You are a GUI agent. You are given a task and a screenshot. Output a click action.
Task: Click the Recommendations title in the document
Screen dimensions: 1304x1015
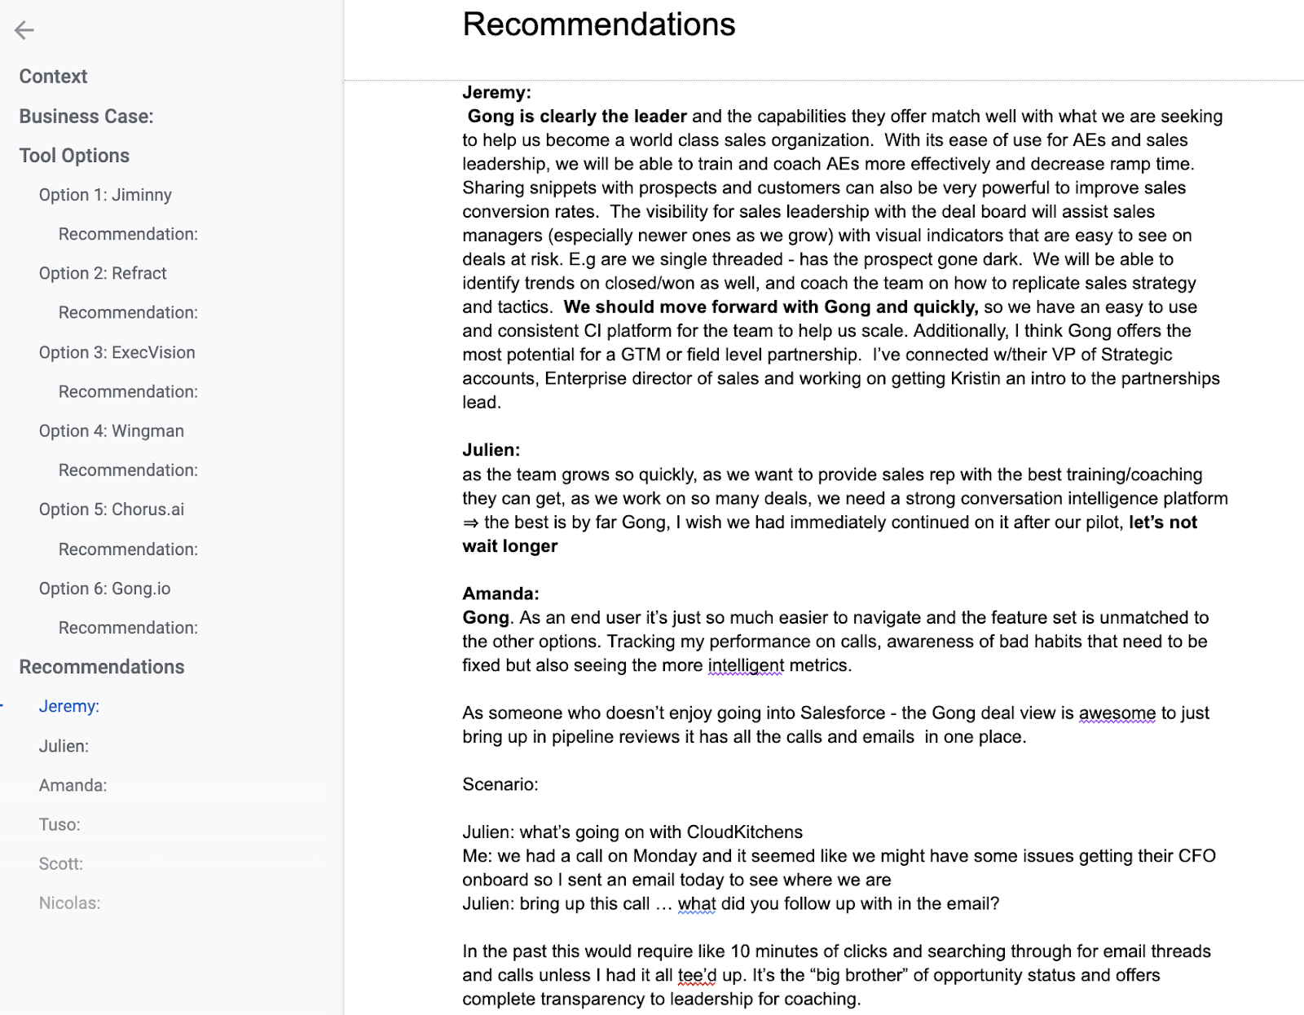pos(598,24)
